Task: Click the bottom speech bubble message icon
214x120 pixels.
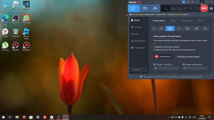Action: (x=141, y=77)
